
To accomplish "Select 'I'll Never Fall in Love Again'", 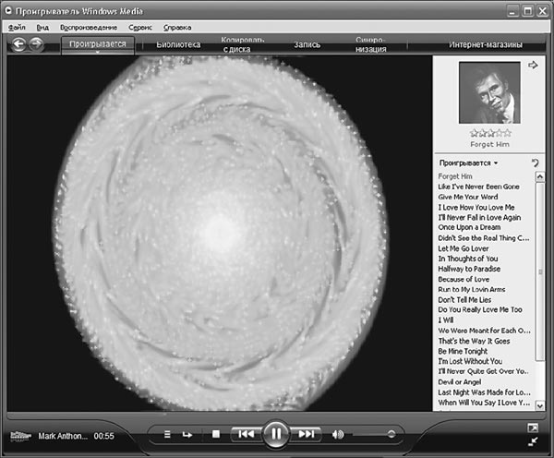I will pyautogui.click(x=479, y=217).
